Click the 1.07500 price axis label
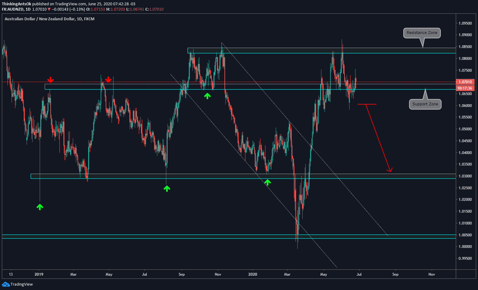Image resolution: width=478 pixels, height=290 pixels. 465,70
